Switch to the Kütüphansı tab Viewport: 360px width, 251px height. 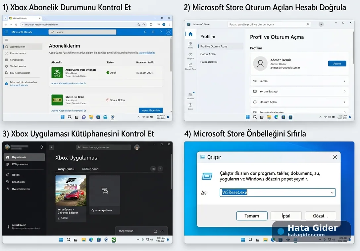click(x=91, y=169)
